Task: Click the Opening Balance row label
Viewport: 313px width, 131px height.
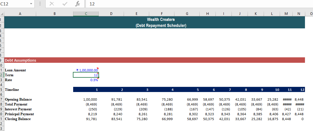Action: (18, 99)
